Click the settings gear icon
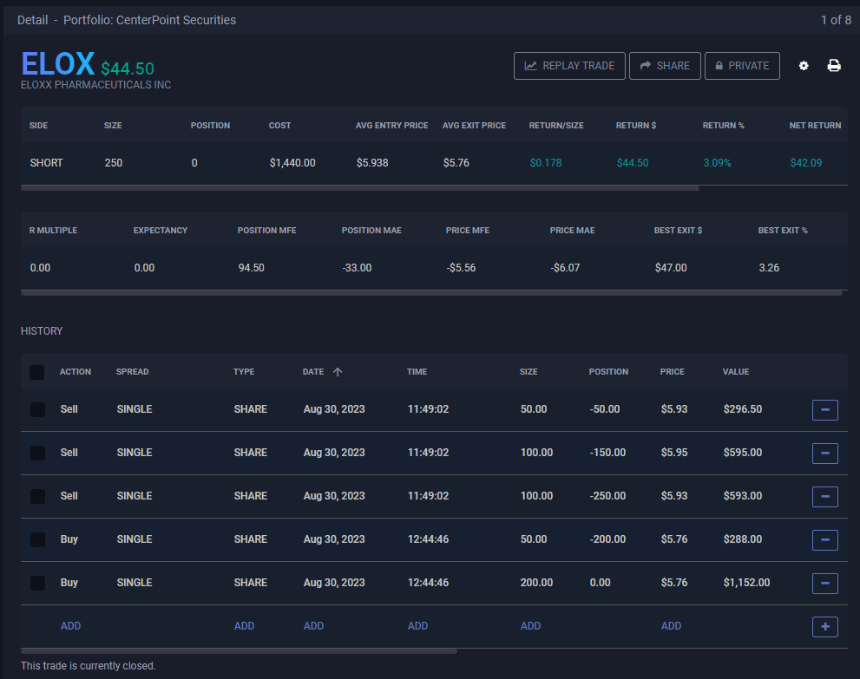 (x=804, y=66)
